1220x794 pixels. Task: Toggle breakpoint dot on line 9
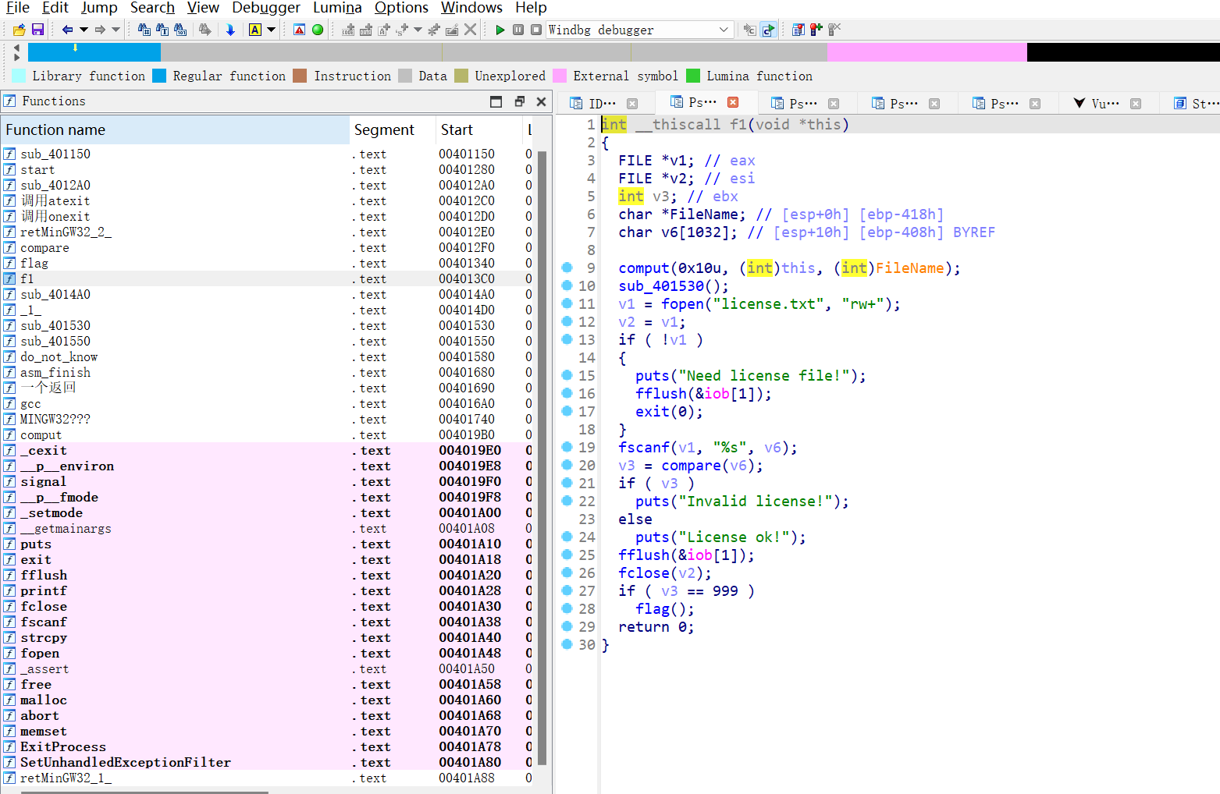567,268
